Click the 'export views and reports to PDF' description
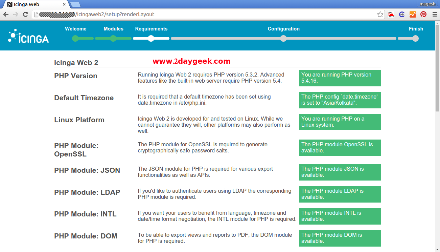 [215, 238]
